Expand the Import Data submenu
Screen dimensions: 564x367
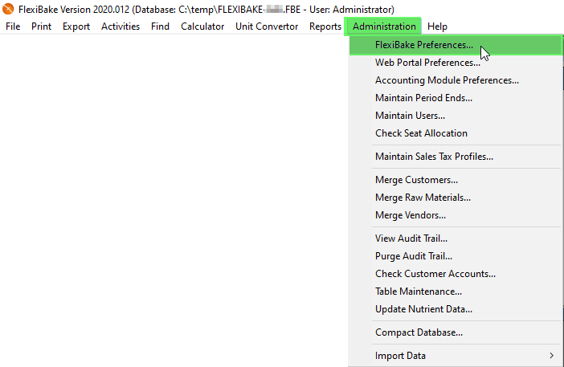(x=456, y=356)
